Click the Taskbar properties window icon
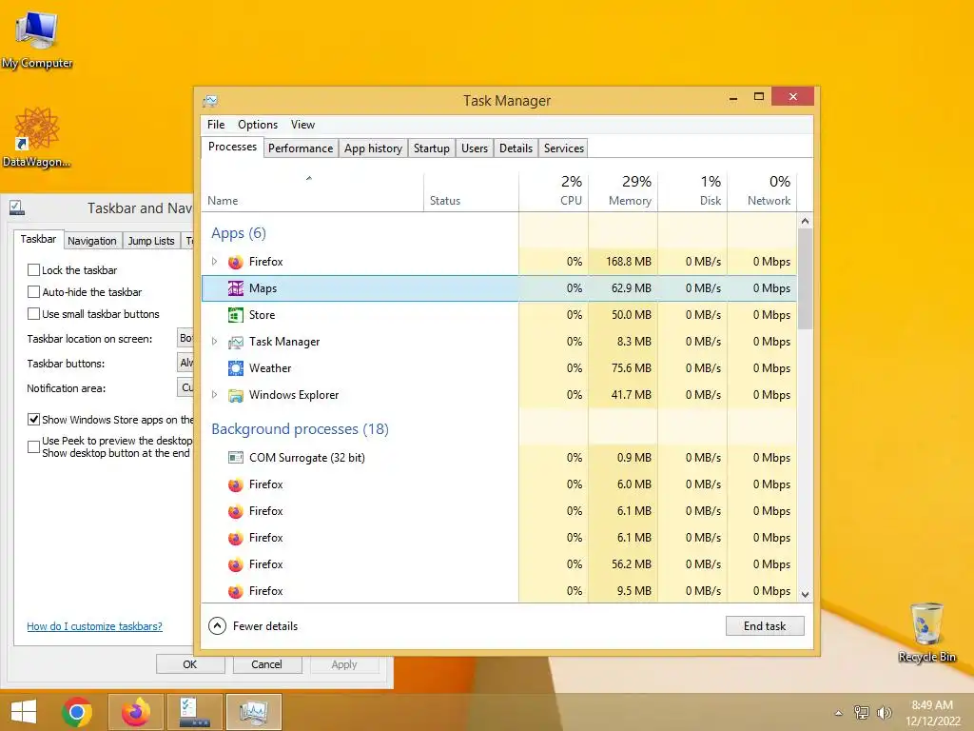974x731 pixels. click(x=17, y=207)
